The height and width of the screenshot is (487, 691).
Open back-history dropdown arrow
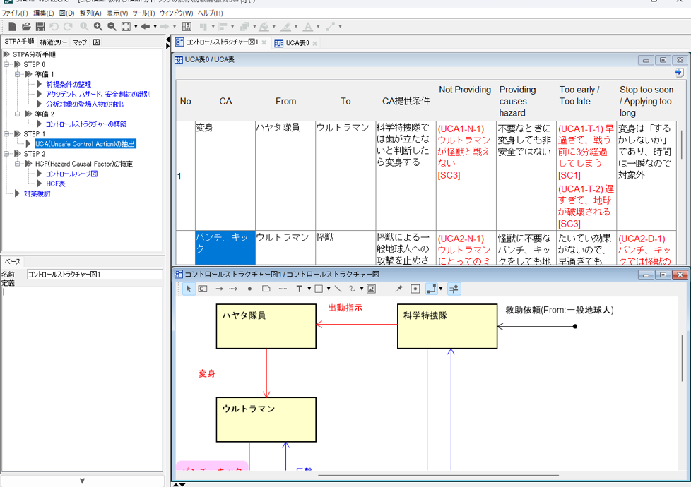(x=155, y=26)
